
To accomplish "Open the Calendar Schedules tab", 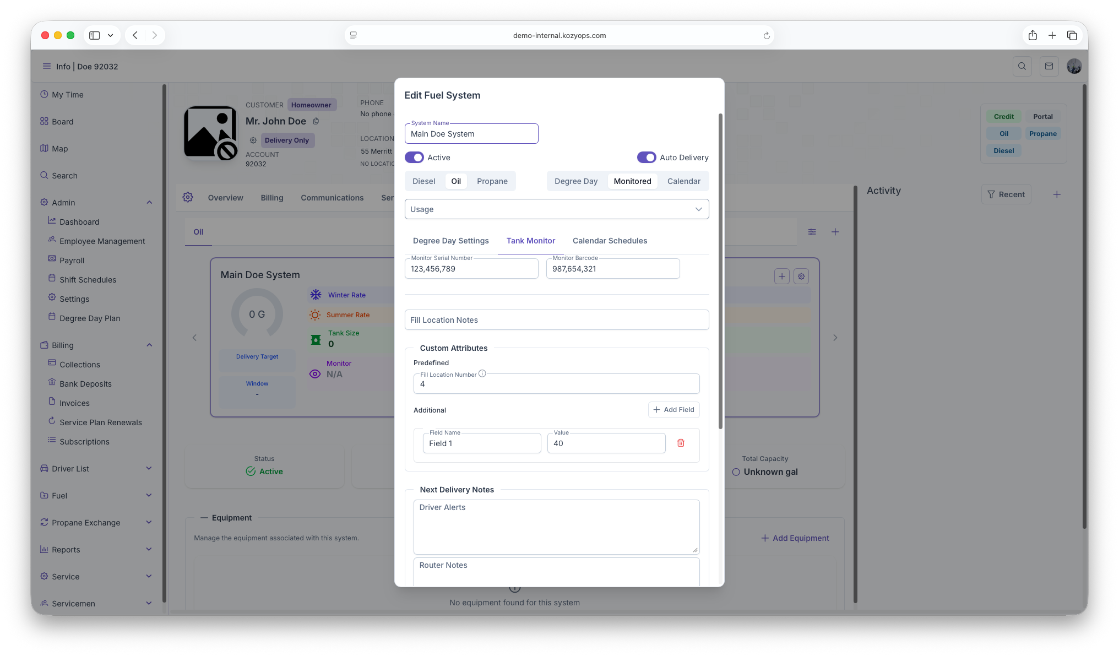I will point(610,241).
